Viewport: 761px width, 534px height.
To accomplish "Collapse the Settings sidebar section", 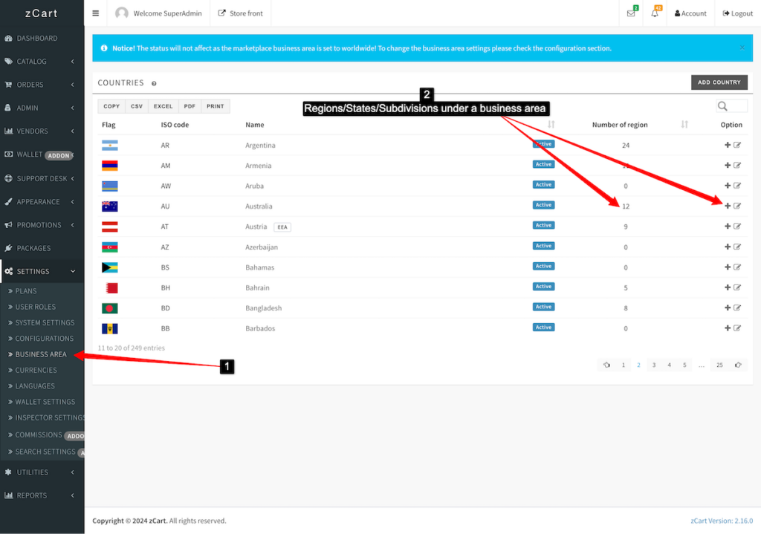I will tap(42, 272).
